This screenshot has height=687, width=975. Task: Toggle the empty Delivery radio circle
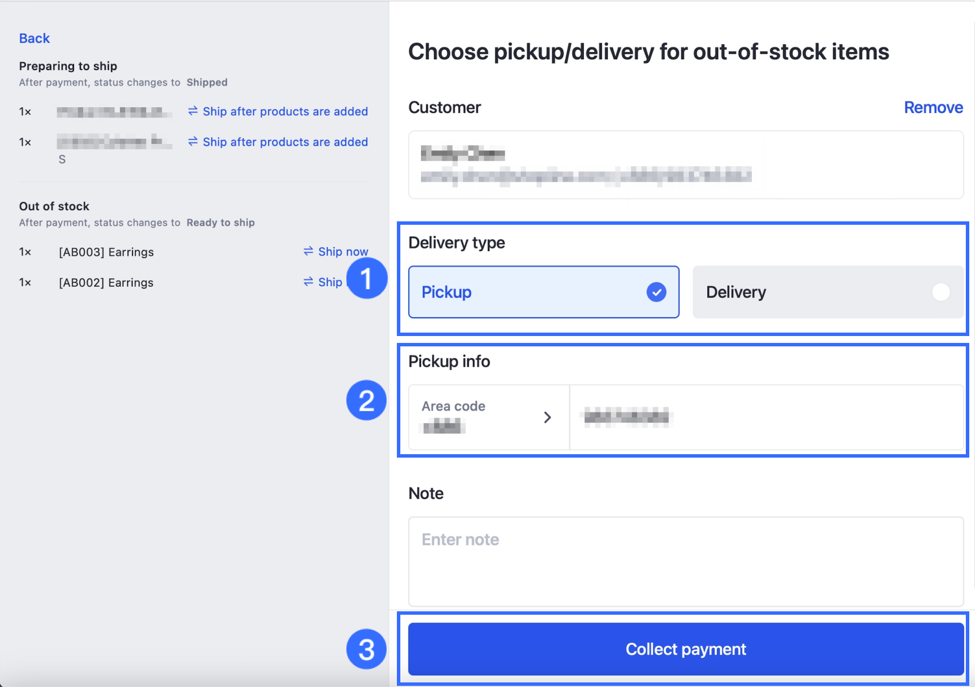coord(941,292)
